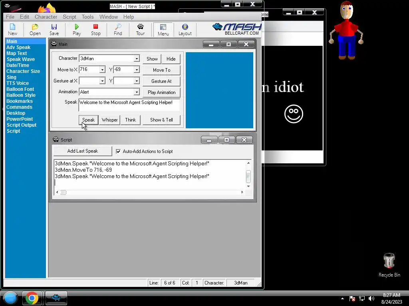409x306 pixels.
Task: Select Bookmarks in the sidebar
Action: point(20,101)
